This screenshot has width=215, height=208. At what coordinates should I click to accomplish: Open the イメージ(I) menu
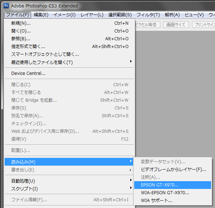64,15
